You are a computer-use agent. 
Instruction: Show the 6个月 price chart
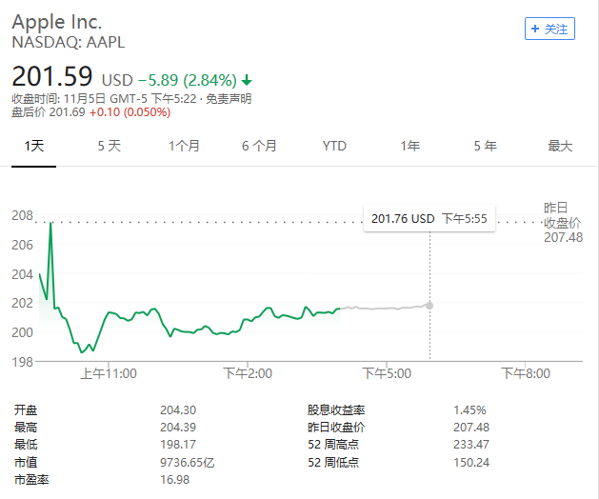tap(259, 146)
